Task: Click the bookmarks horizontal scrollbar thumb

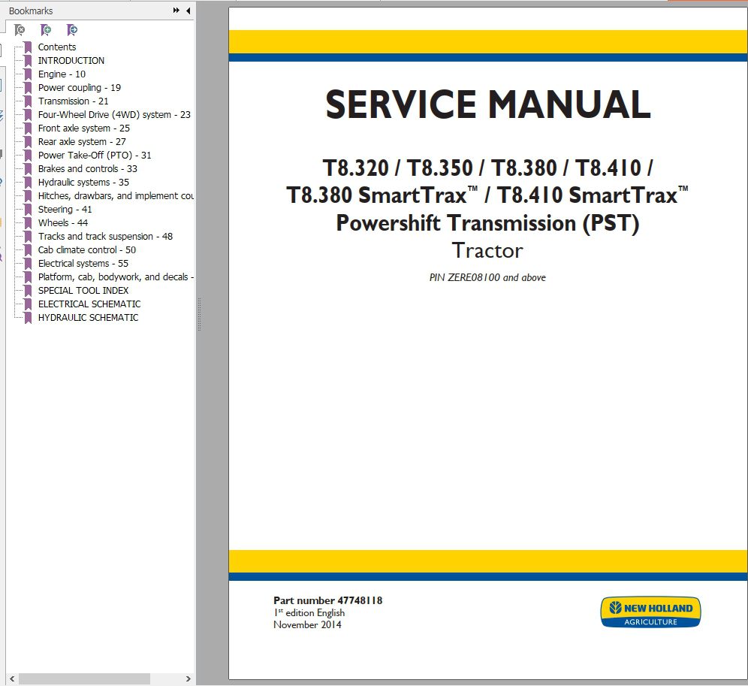Action: [84, 678]
